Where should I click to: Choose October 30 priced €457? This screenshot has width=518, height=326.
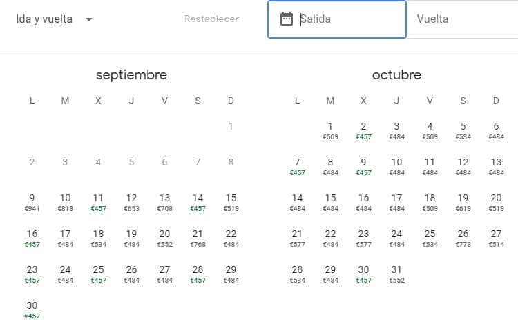(x=363, y=274)
